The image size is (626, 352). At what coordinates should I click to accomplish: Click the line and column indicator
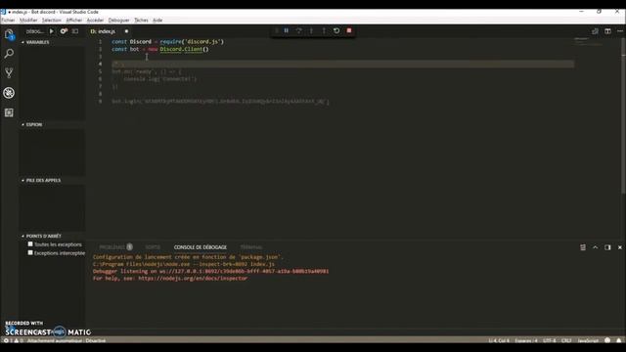(499, 340)
